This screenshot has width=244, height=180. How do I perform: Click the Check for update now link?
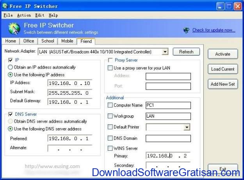click(x=214, y=30)
